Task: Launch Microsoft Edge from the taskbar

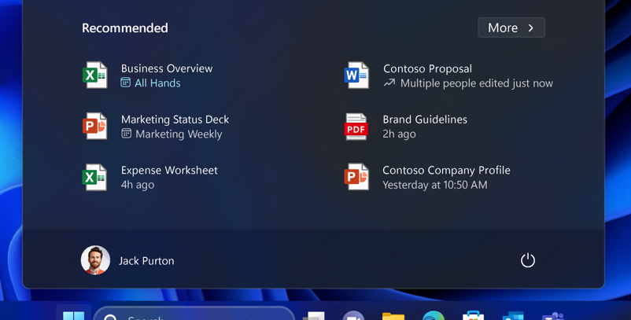Action: click(433, 315)
